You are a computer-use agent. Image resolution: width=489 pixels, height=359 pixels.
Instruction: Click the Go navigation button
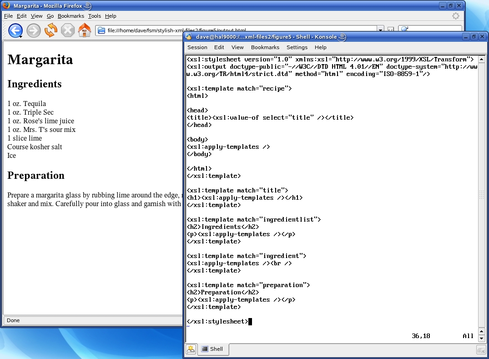coord(50,16)
